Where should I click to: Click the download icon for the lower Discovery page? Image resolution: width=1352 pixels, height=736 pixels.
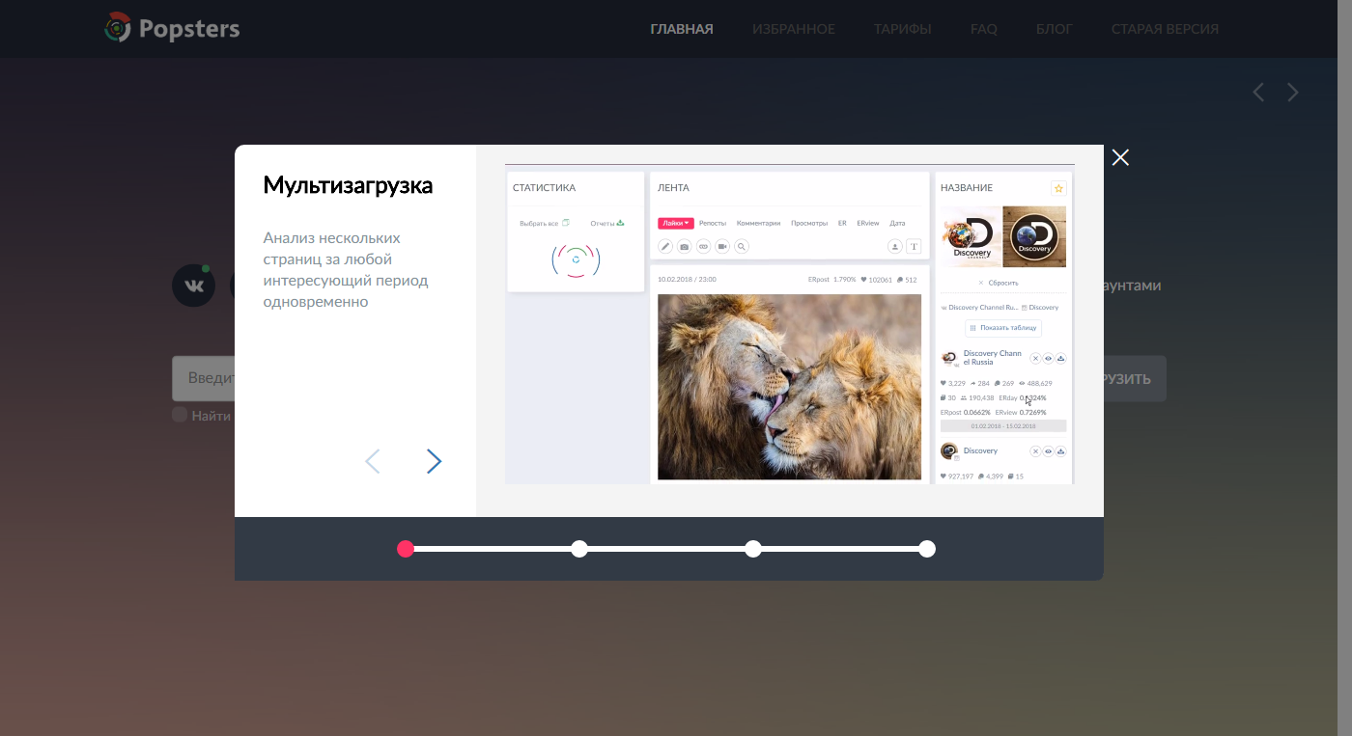1060,451
